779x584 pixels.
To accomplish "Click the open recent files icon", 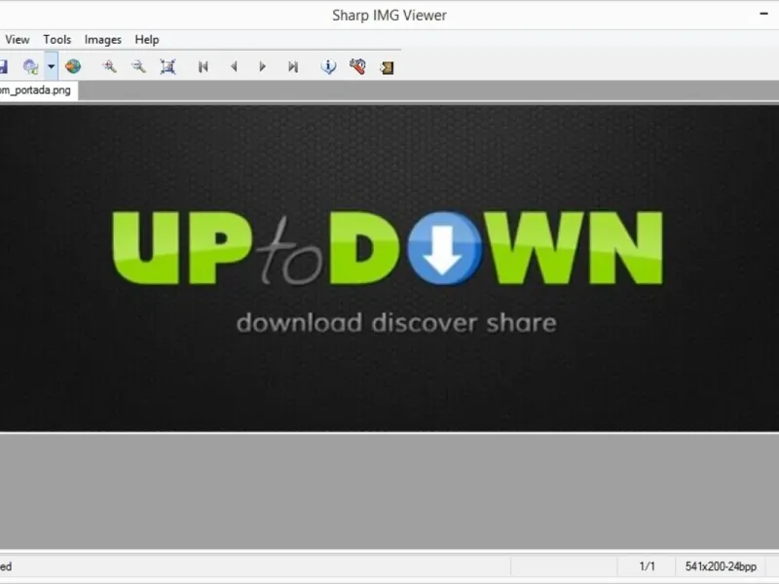I will coord(31,66).
